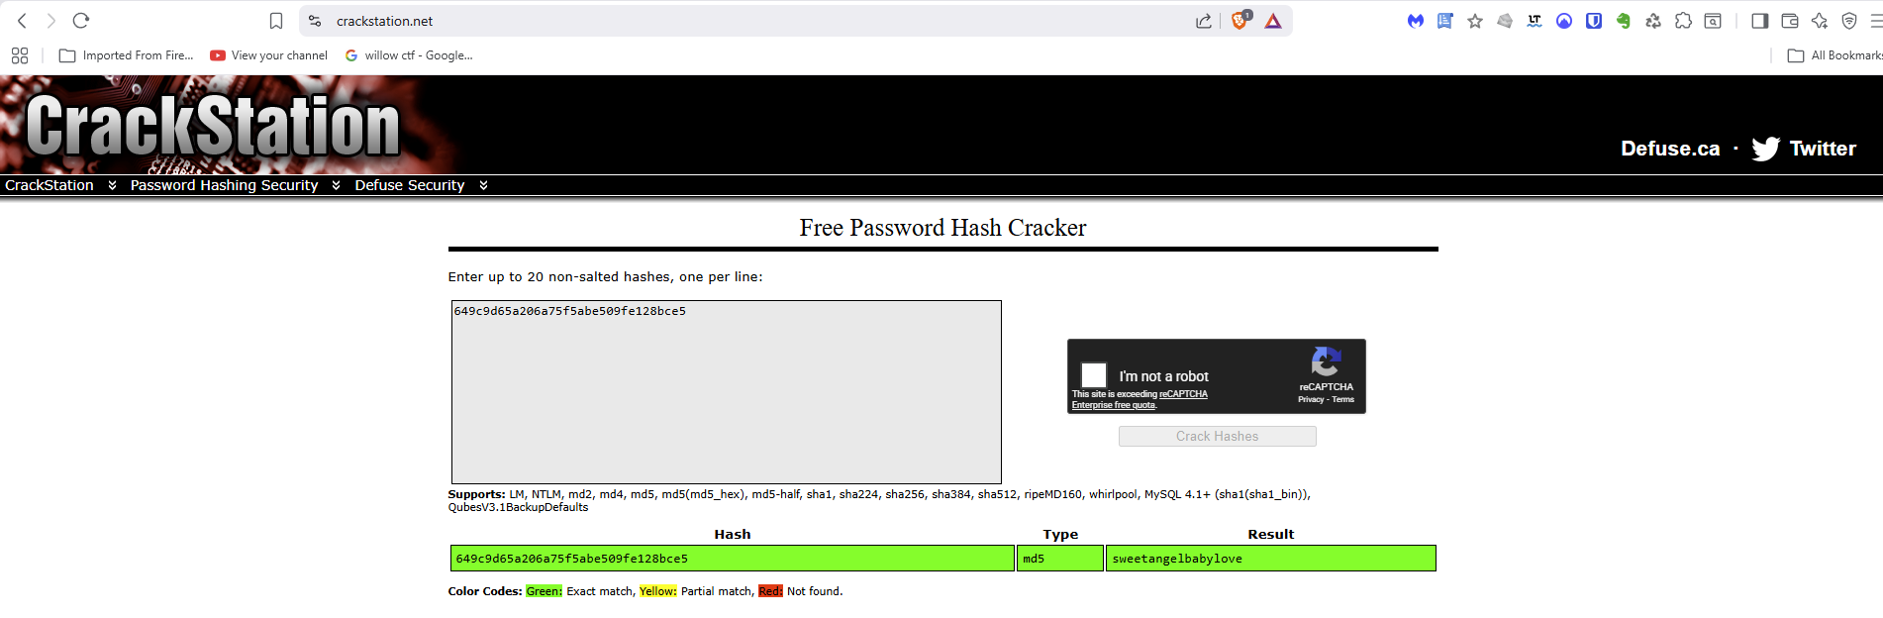The image size is (1883, 618).
Task: Open the blue notes list extension icon
Action: (1445, 21)
